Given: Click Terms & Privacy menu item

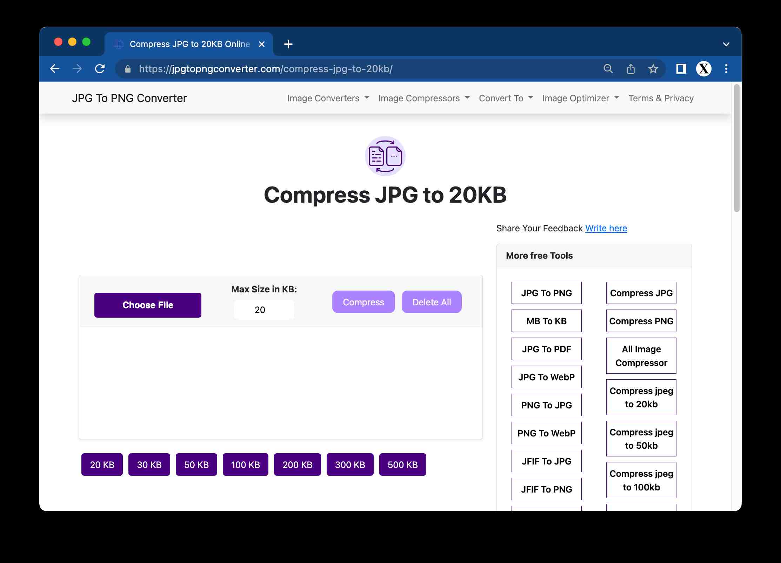Looking at the screenshot, I should [x=661, y=97].
